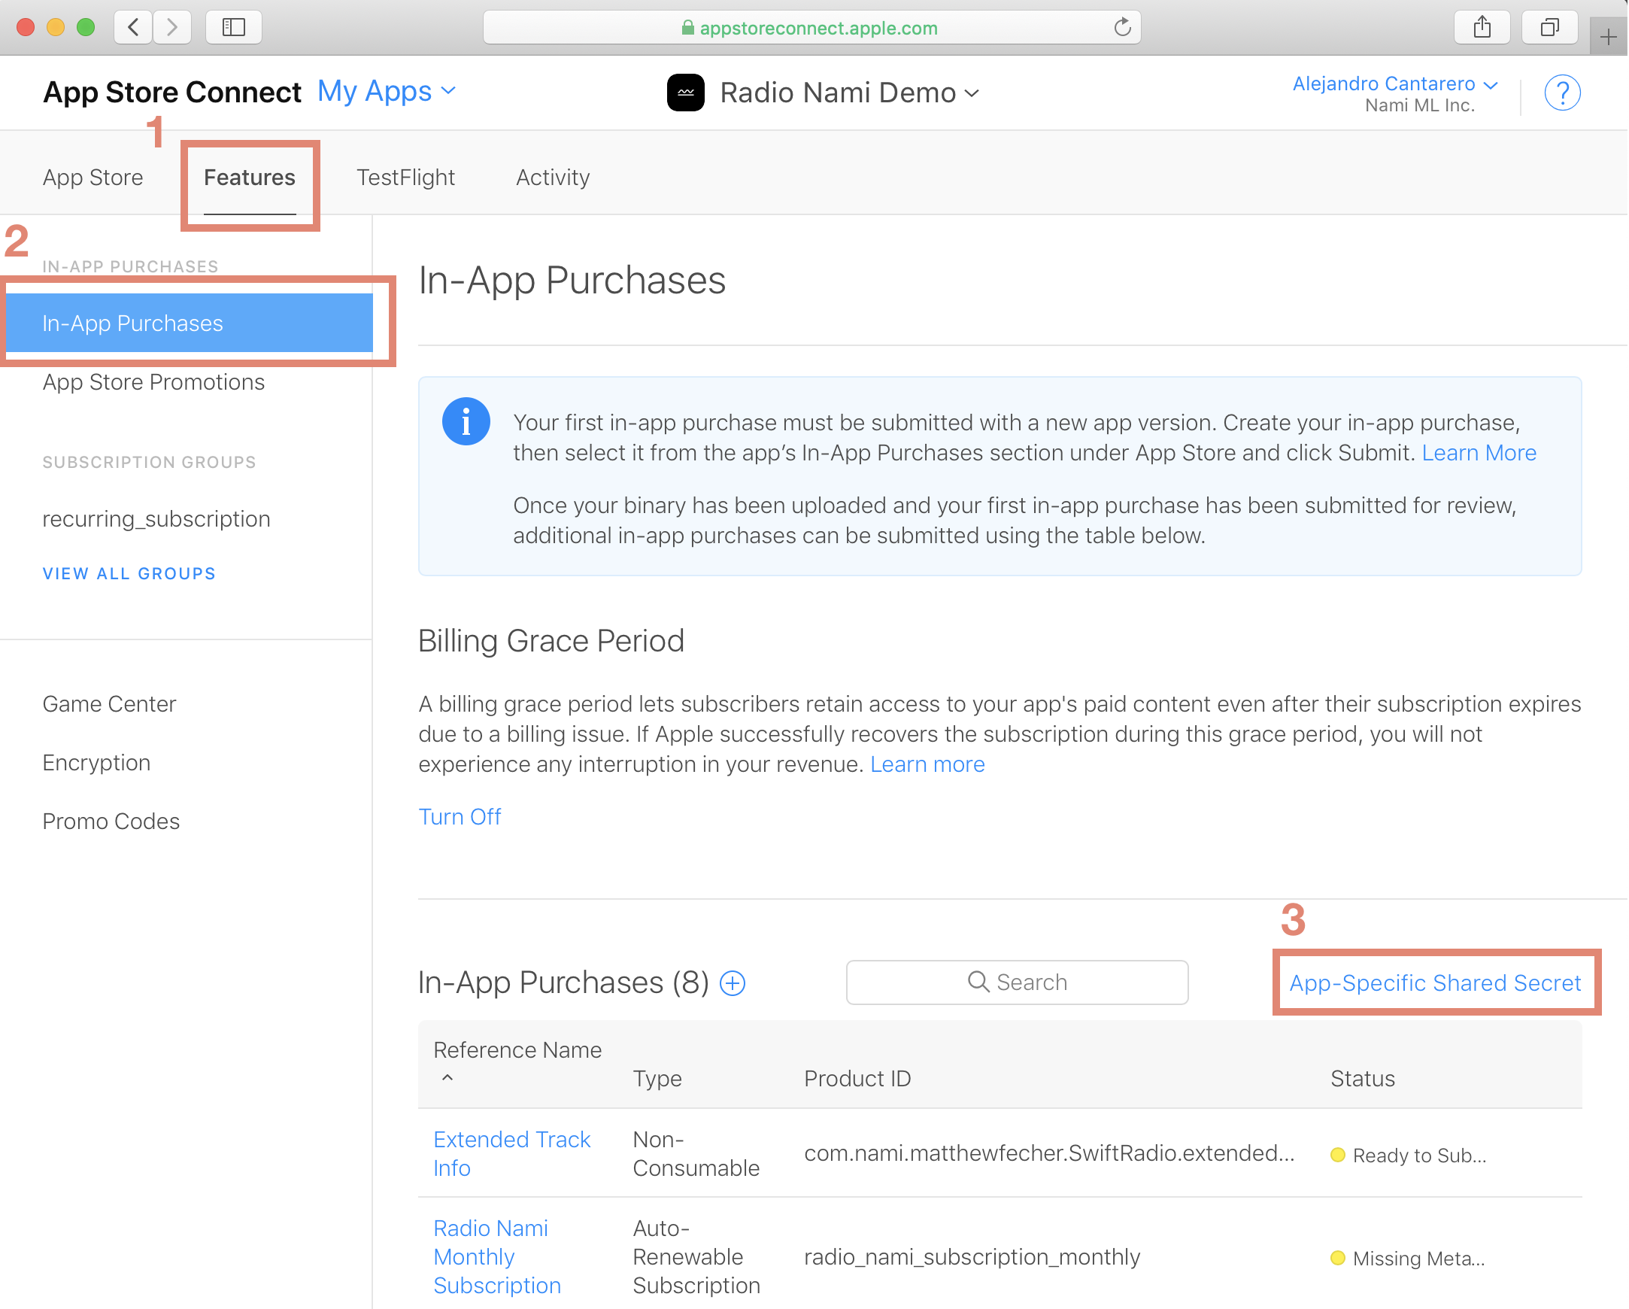Open App-Specific Shared Secret link
Image resolution: width=1629 pixels, height=1309 pixels.
pos(1435,983)
